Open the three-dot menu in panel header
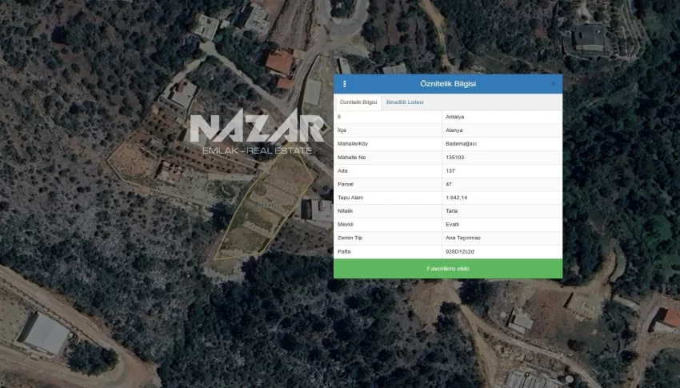680x388 pixels. (345, 84)
